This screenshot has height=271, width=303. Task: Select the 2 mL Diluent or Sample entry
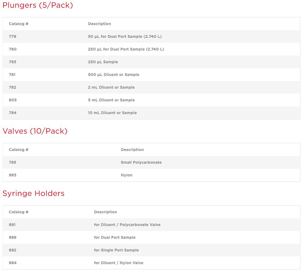coord(111,87)
